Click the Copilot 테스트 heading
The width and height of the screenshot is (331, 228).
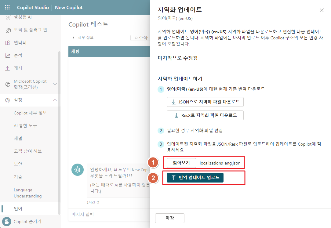tap(88, 24)
